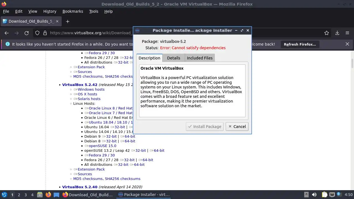Switch to workspace 4
Image resolution: width=354 pixels, height=199 pixels.
pos(32,195)
